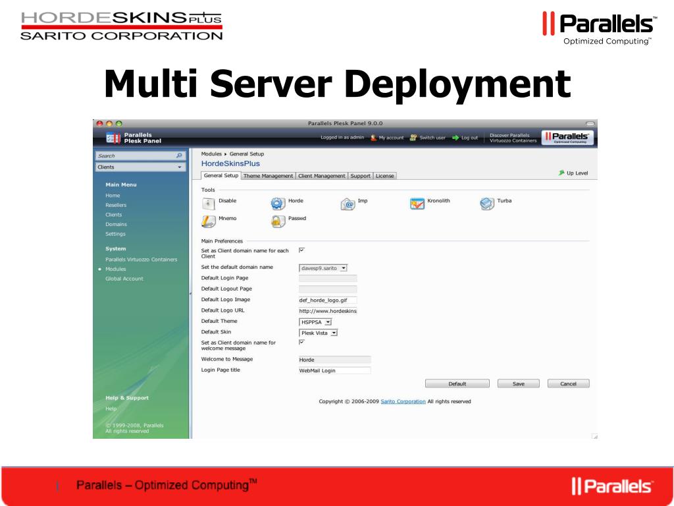Switch to the Theme Management tab
The image size is (674, 506).
[x=269, y=176]
